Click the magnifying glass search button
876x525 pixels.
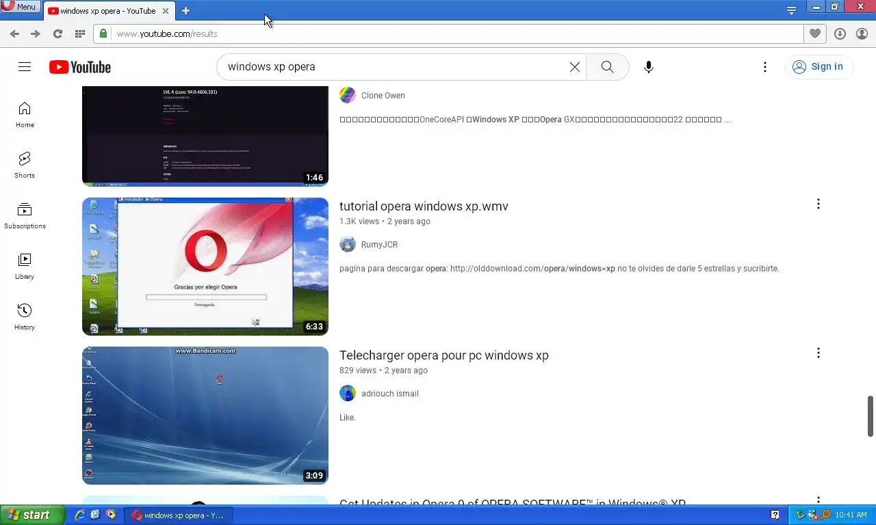pyautogui.click(x=607, y=67)
